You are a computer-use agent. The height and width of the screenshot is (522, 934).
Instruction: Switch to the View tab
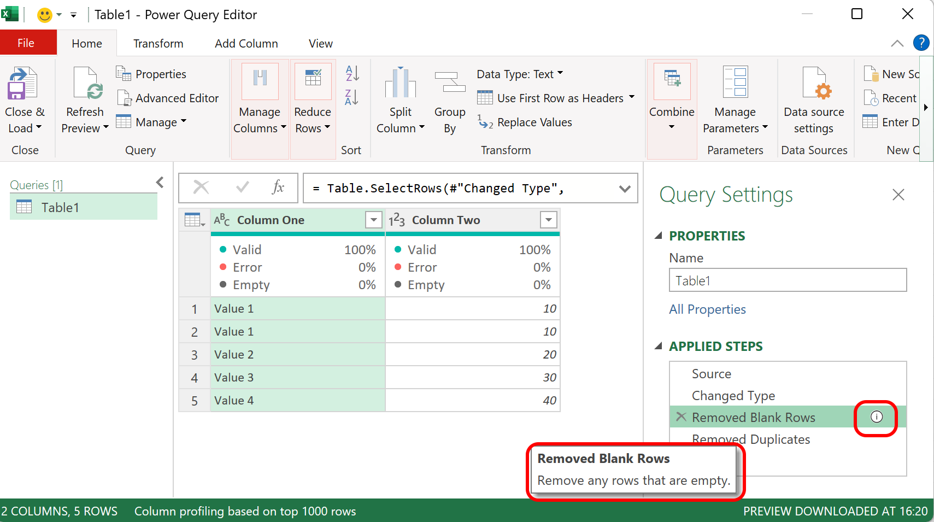(321, 44)
